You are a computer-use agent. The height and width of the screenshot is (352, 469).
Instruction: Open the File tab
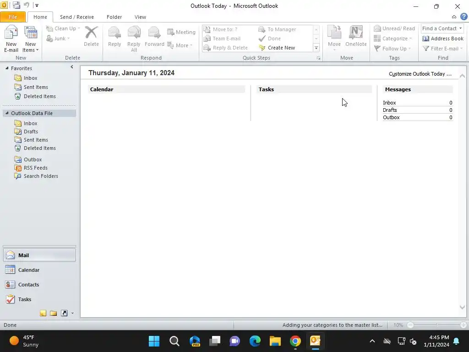pos(12,17)
